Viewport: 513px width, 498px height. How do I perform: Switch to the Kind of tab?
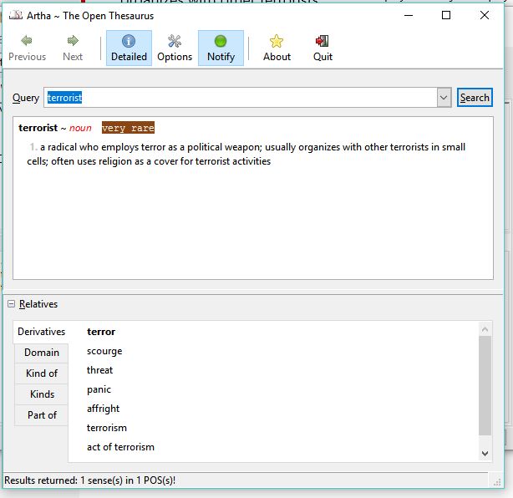41,373
